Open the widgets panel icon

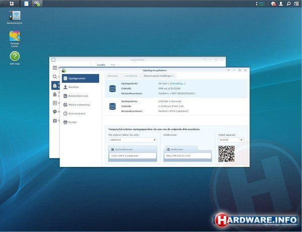point(296,4)
